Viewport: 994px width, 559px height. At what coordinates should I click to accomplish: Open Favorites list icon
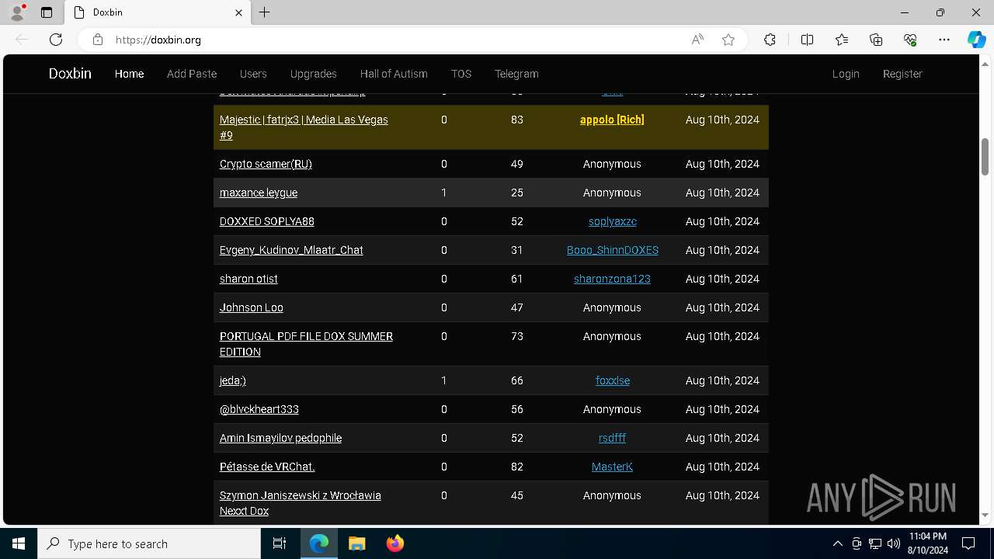click(x=842, y=40)
